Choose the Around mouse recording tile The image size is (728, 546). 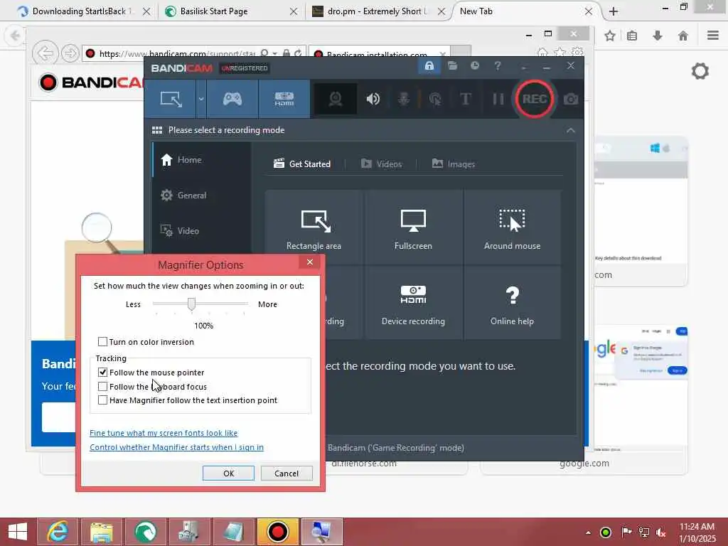[x=512, y=227]
